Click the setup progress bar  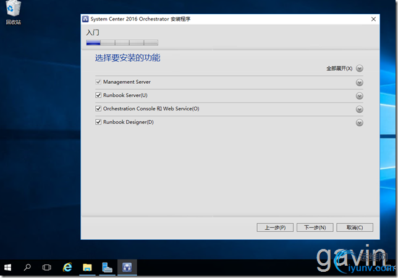click(122, 43)
